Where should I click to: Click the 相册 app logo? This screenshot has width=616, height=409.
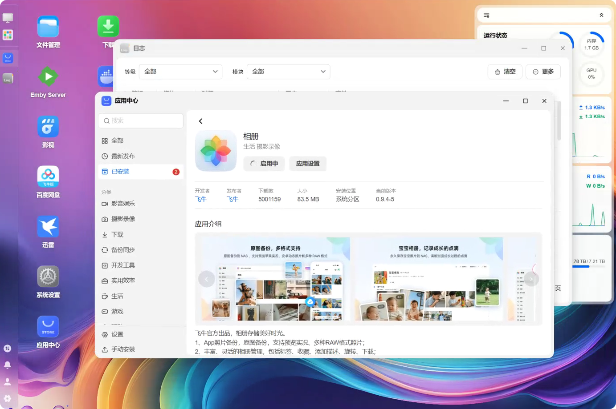(216, 151)
